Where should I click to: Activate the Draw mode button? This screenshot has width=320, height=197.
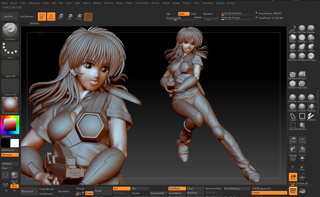click(x=51, y=16)
